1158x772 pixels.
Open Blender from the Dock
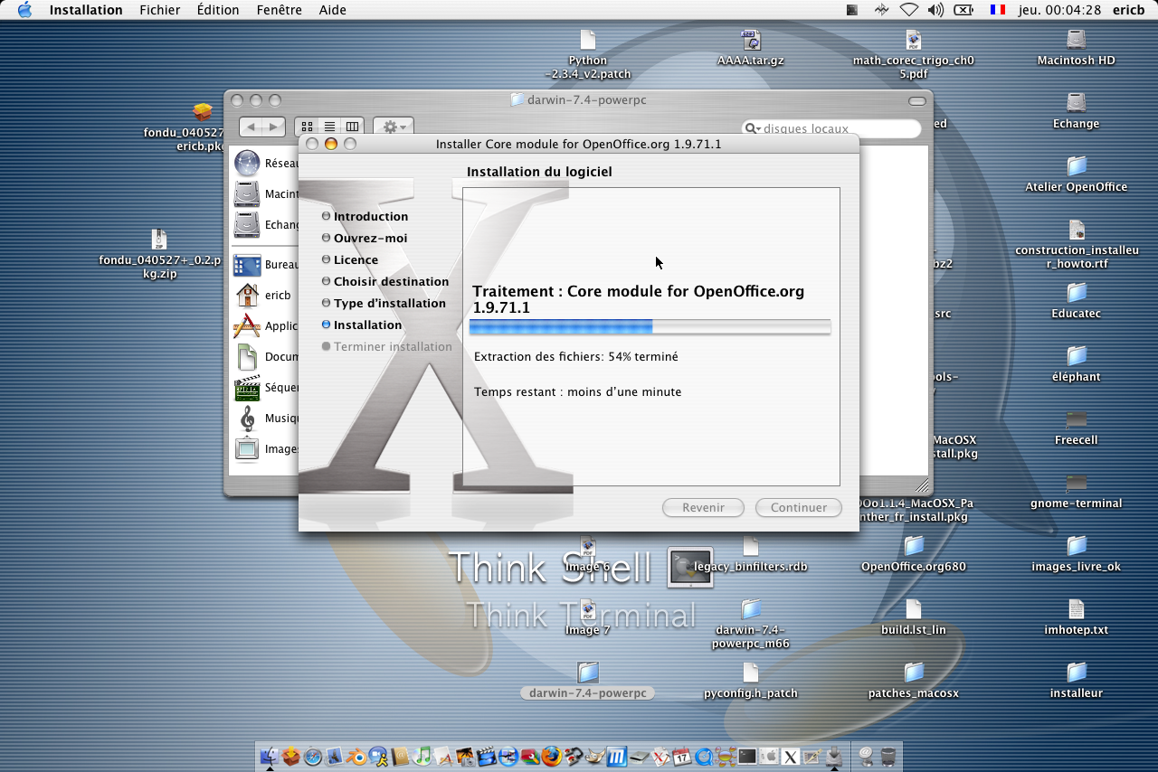tap(356, 756)
